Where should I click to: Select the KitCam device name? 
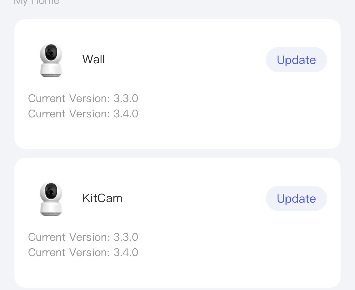click(102, 198)
